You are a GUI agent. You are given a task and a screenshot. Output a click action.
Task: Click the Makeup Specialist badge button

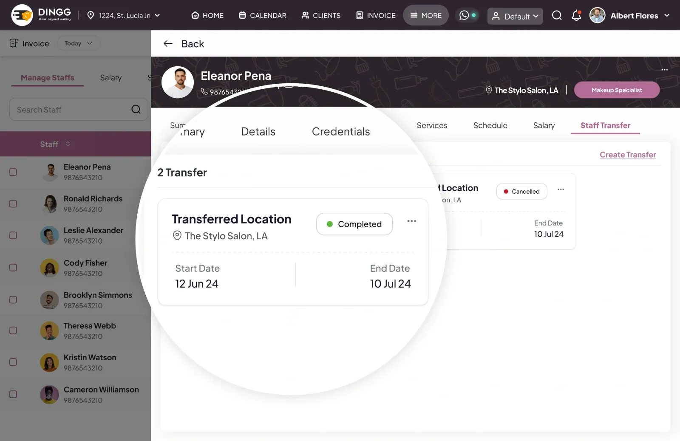pos(617,90)
